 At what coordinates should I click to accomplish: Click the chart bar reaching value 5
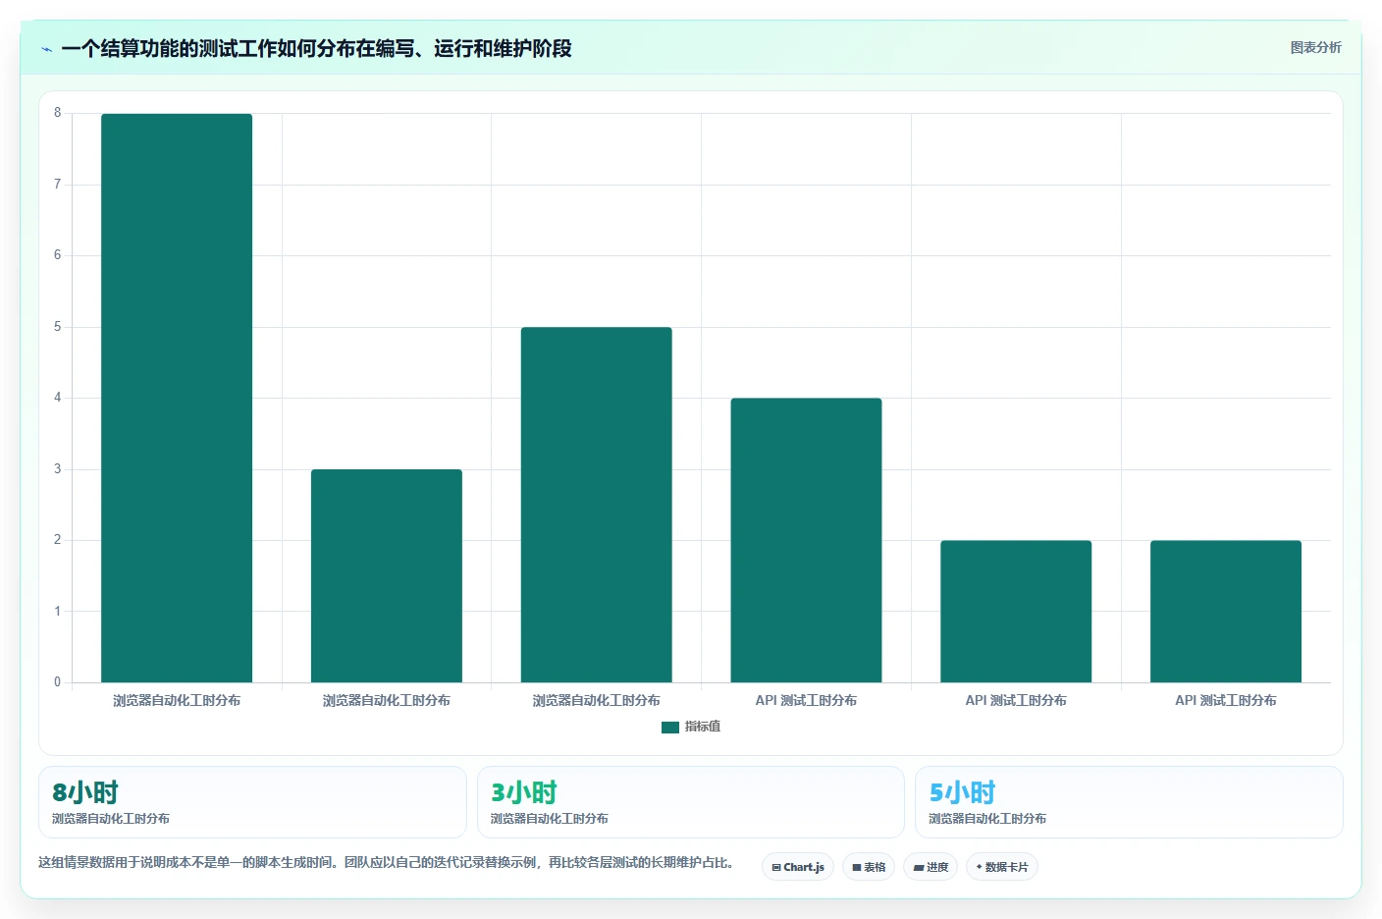pos(597,505)
